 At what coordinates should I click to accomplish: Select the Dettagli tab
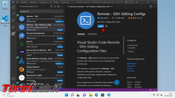click(81, 34)
